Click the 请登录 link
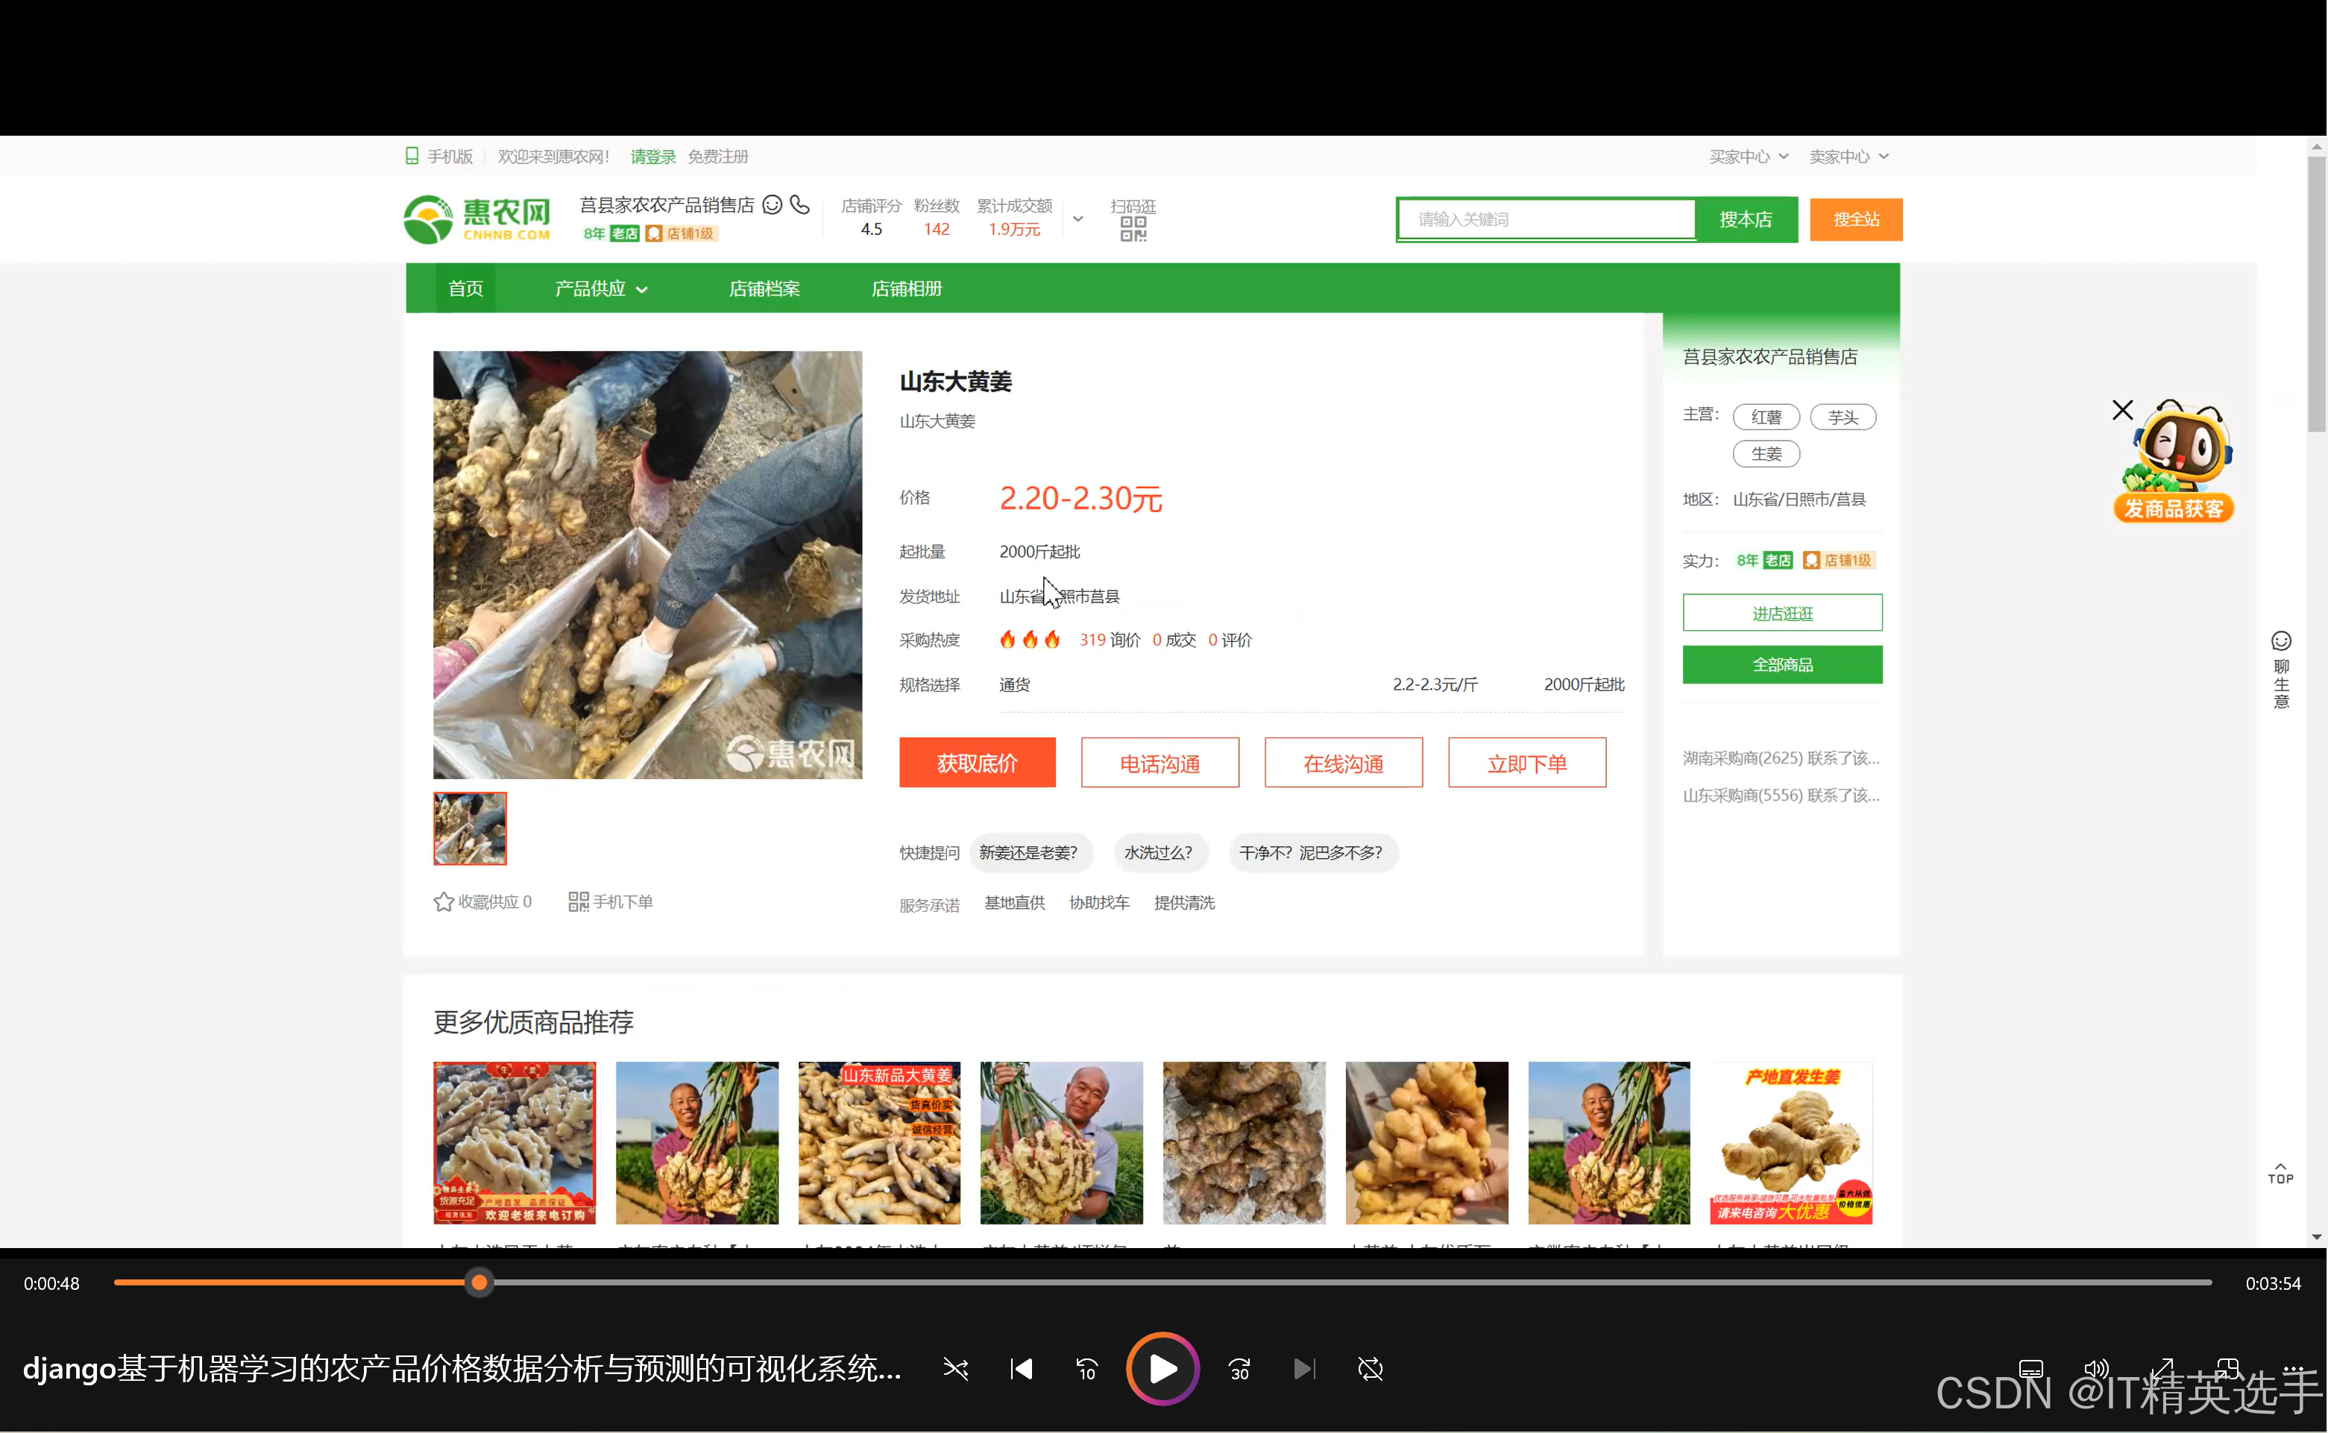The image size is (2328, 1433). (653, 157)
